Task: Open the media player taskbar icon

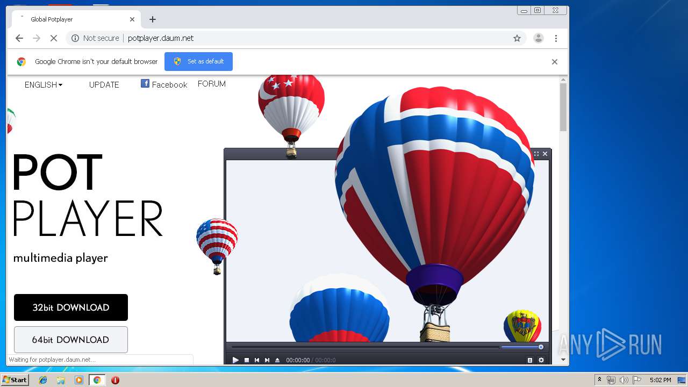Action: 79,380
